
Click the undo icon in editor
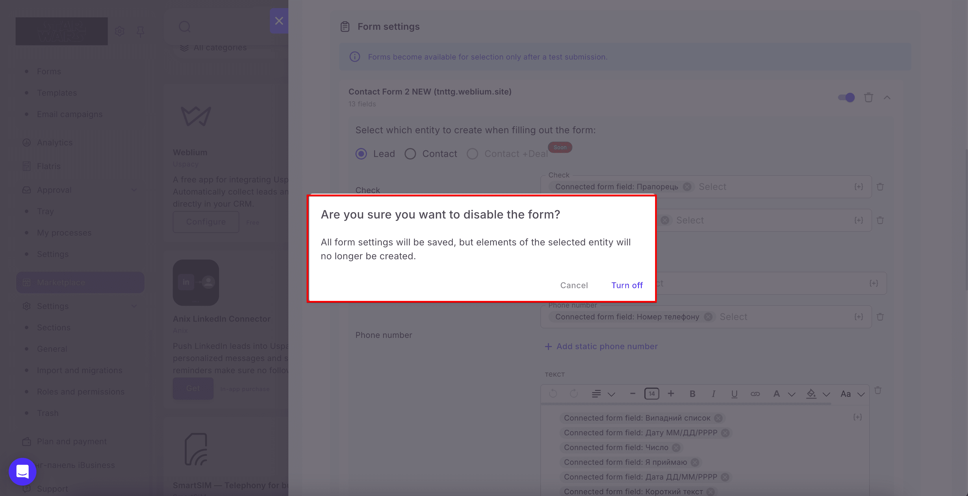point(553,394)
